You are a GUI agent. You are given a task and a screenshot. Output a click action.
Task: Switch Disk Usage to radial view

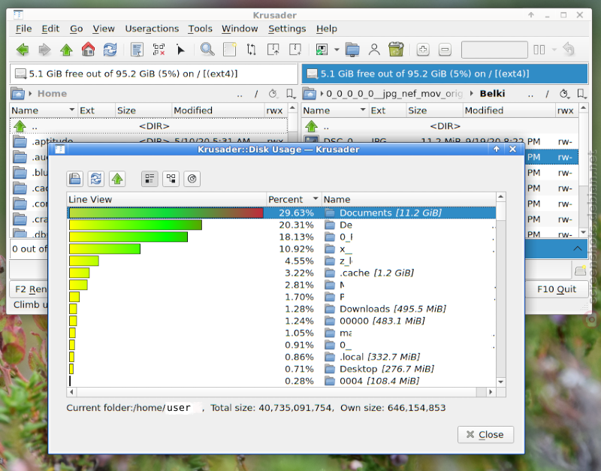coord(192,179)
